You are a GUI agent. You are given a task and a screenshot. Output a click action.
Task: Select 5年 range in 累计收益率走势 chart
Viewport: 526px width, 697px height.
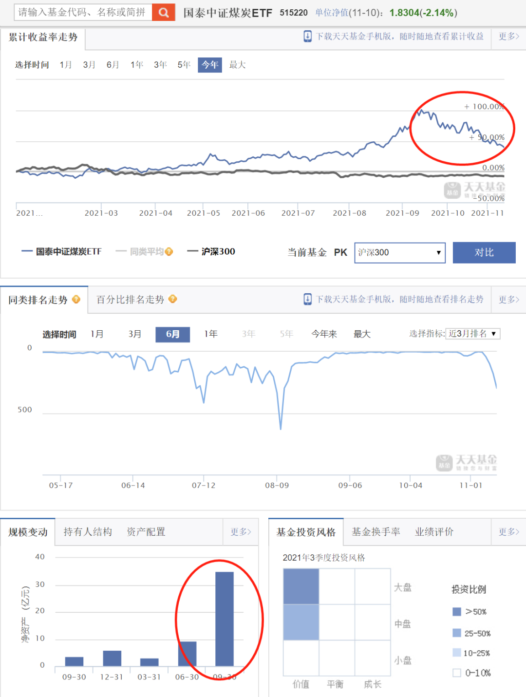[184, 65]
